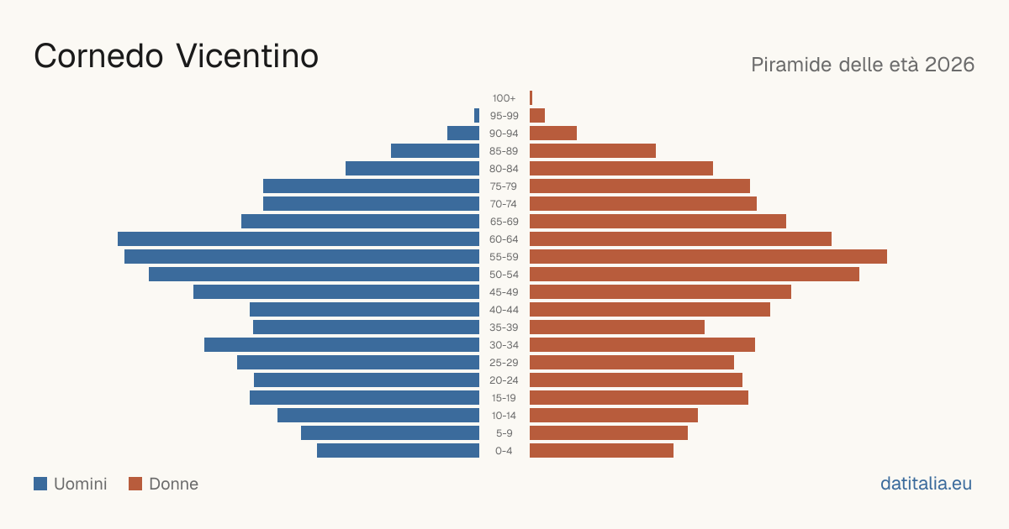Click the men's 95-99 bar
Image resolution: width=1009 pixels, height=529 pixels.
coord(477,116)
